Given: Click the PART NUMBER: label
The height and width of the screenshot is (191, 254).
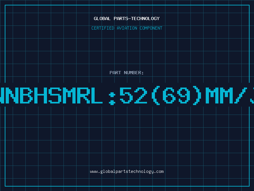Looking at the screenshot, I should click(126, 73).
